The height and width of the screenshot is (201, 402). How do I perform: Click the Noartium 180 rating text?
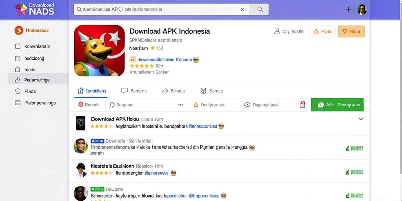click(146, 48)
